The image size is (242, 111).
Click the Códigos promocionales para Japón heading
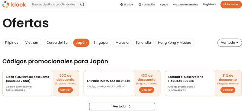coord(55,61)
